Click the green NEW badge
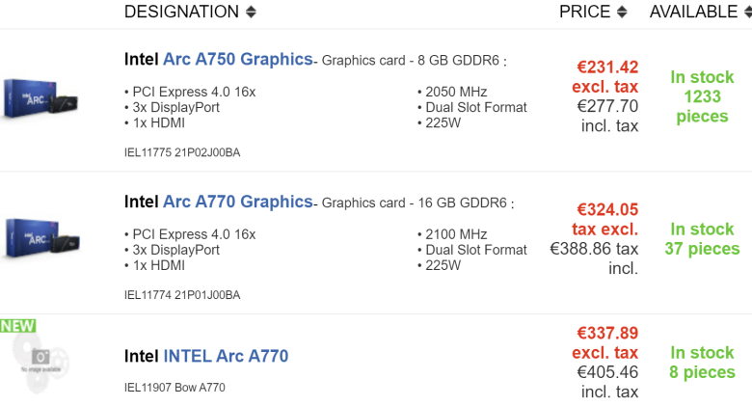The image size is (752, 406). pyautogui.click(x=17, y=326)
